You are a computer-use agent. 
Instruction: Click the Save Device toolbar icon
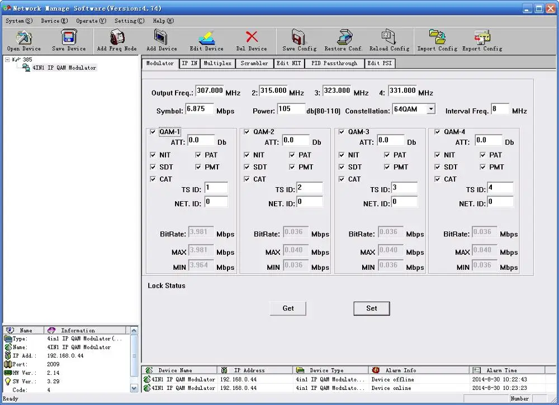tap(69, 38)
